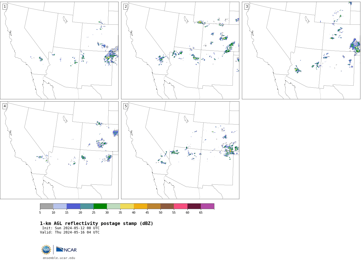This screenshot has height=261, width=363.
Task: Click the panel number label 5
Action: (126, 106)
